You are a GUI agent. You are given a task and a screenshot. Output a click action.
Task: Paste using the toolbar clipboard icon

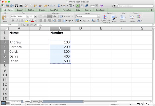[36, 6]
